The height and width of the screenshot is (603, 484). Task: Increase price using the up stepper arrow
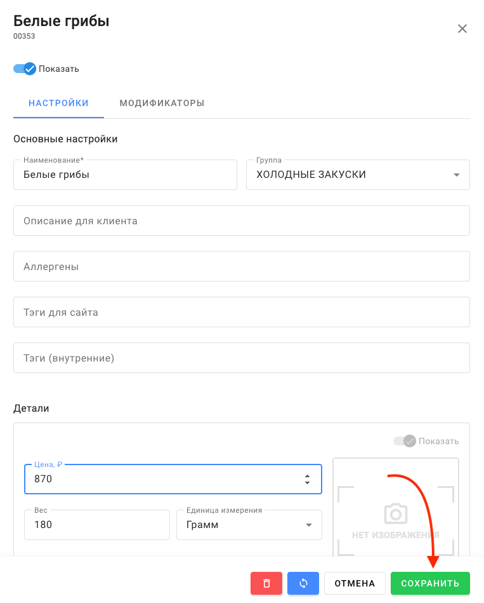[x=307, y=475]
